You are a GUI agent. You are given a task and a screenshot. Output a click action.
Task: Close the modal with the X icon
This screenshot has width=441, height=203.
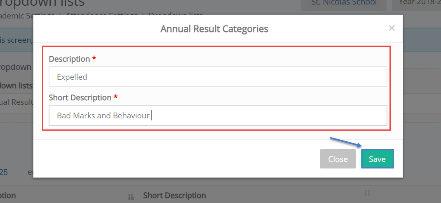(x=392, y=28)
